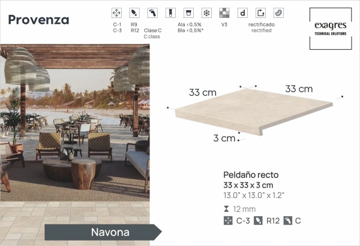Click the letter d icon
This screenshot has width=360, height=246.
242,13
